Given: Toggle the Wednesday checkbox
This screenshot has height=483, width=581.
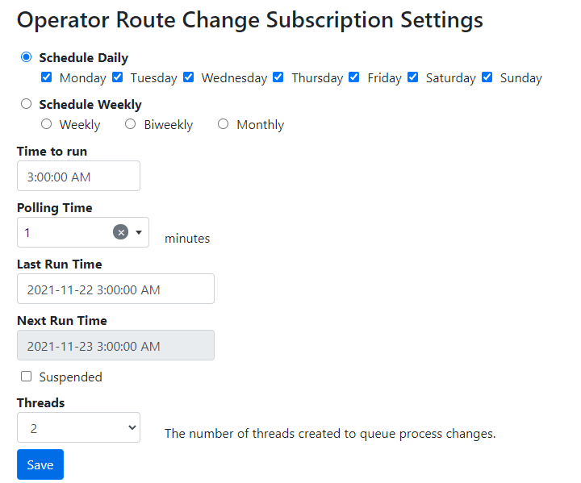Looking at the screenshot, I should coord(189,77).
